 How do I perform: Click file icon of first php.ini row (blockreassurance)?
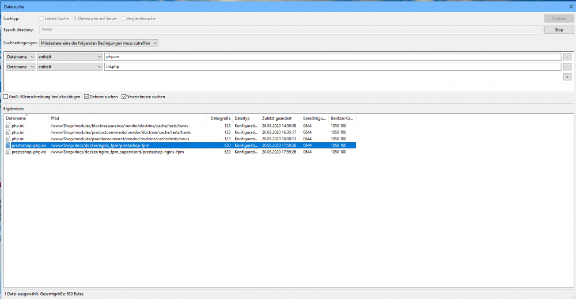pos(8,126)
